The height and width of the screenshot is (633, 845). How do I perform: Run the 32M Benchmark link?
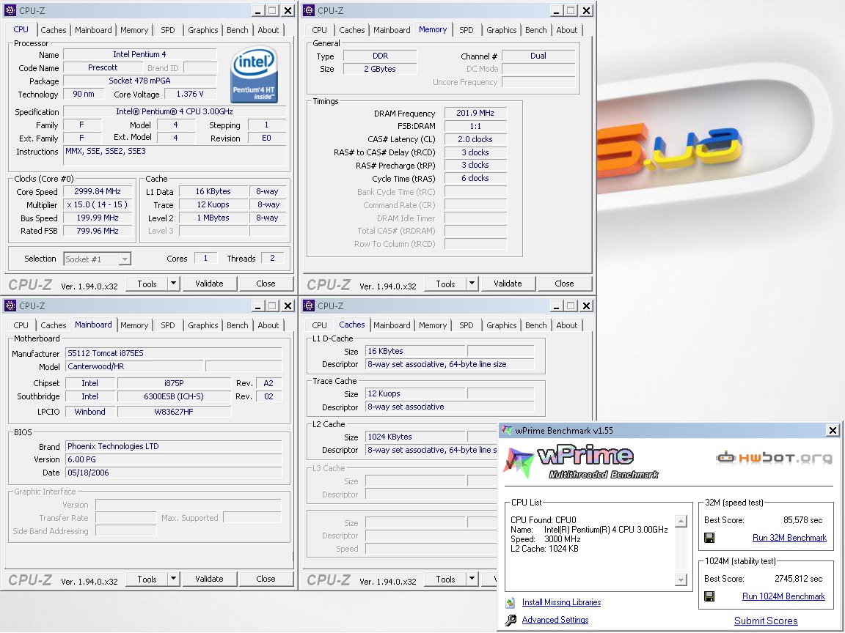tap(789, 538)
